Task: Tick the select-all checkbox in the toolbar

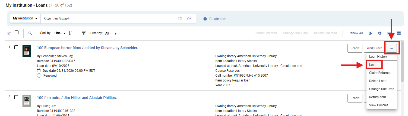Action: tap(17, 32)
